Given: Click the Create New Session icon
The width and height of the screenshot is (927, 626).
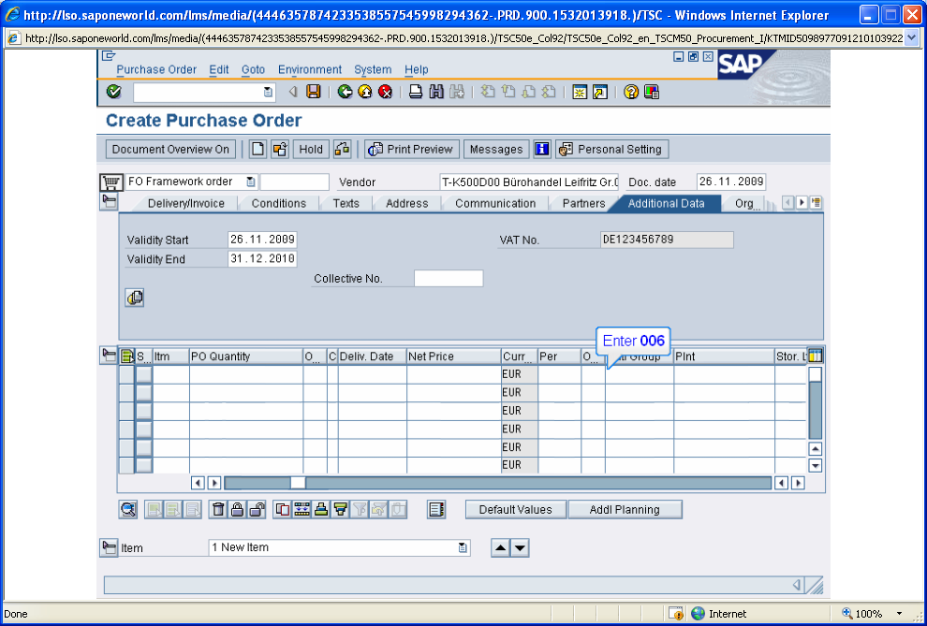Looking at the screenshot, I should tap(580, 92).
